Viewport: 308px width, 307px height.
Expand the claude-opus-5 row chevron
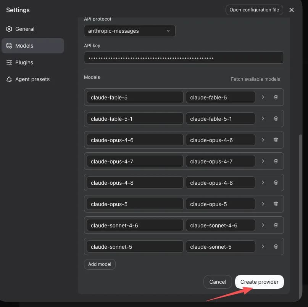point(263,204)
